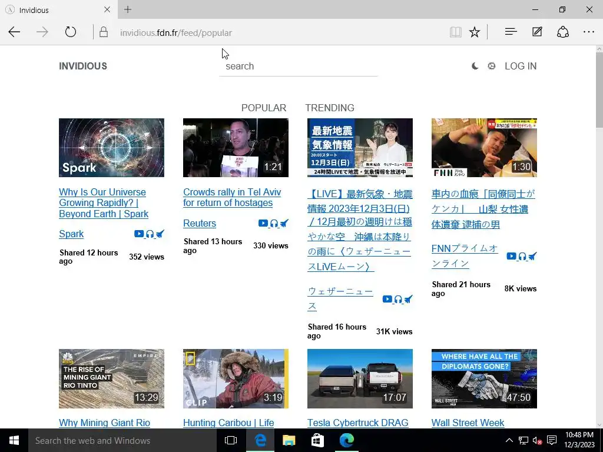
Task: Open the Spark universe video thumbnail
Action: [111, 148]
